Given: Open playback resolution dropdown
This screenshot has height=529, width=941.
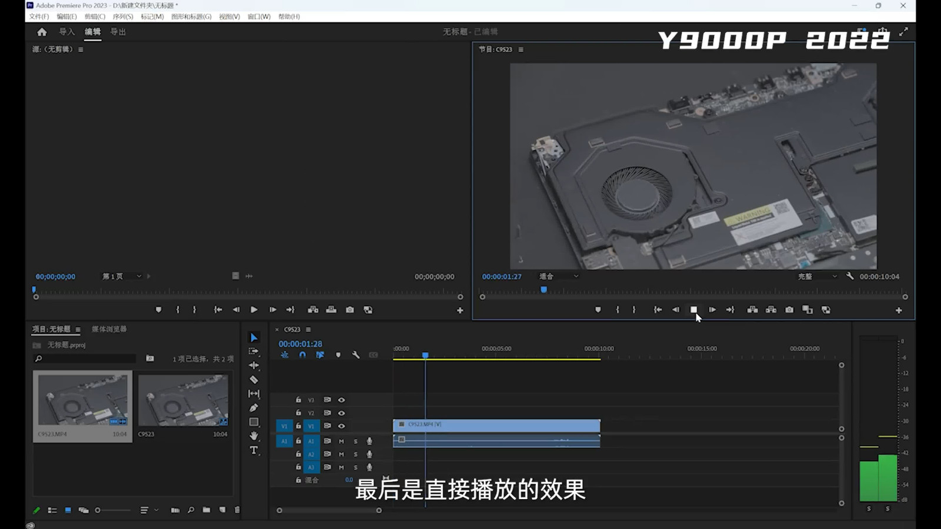Looking at the screenshot, I should [816, 276].
